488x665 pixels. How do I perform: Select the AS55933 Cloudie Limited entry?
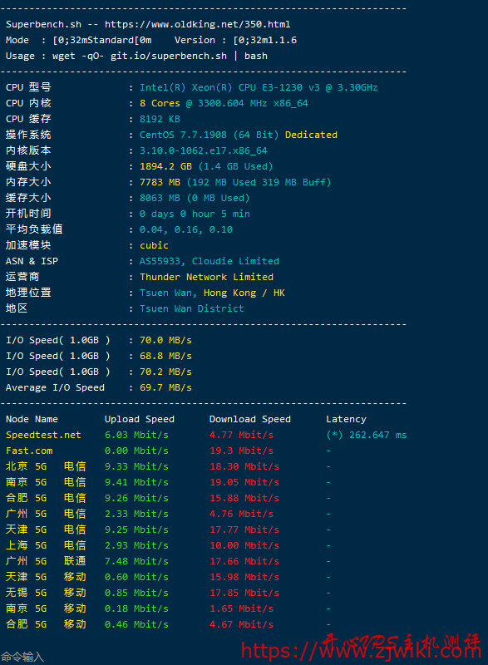209,261
